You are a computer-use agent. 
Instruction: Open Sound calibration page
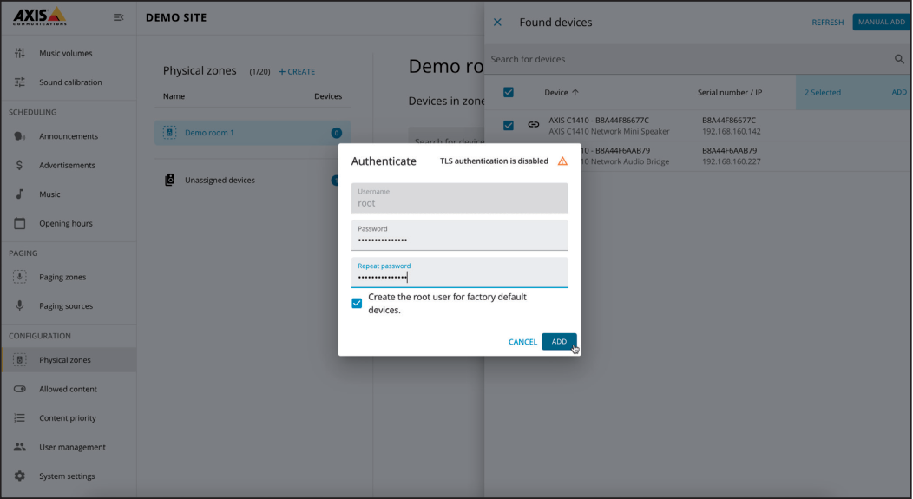[69, 82]
